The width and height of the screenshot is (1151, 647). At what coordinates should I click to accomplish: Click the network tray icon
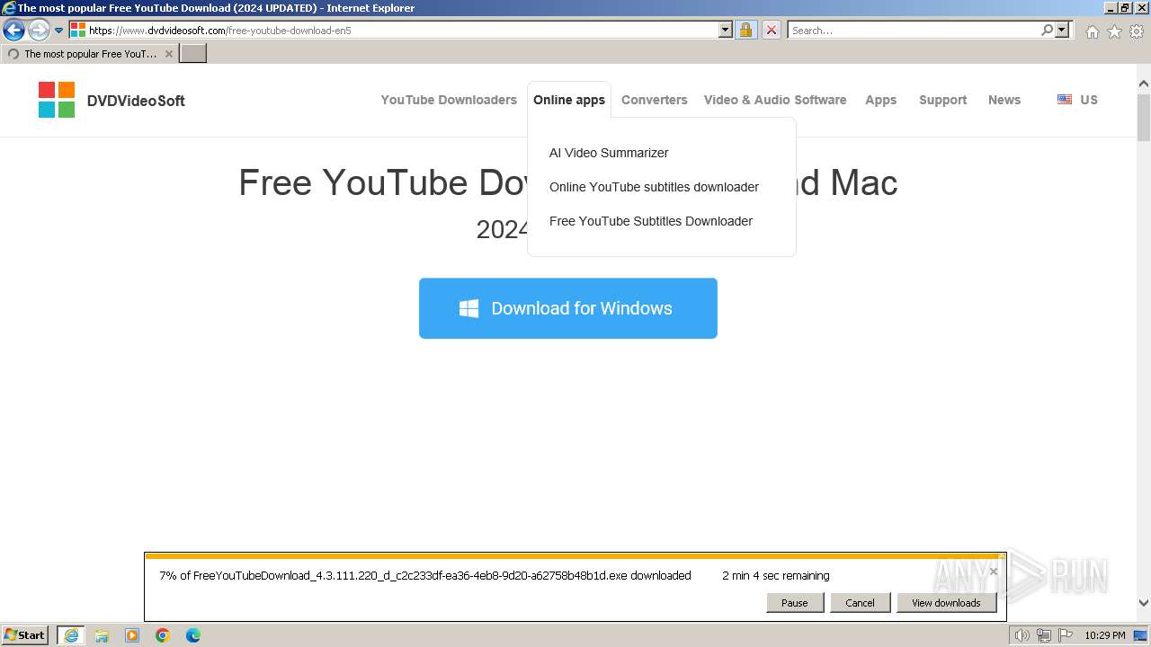[1045, 635]
